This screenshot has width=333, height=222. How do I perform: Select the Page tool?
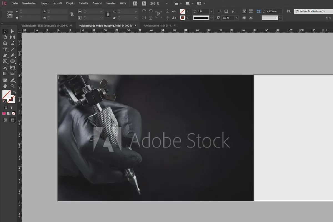pos(5,37)
